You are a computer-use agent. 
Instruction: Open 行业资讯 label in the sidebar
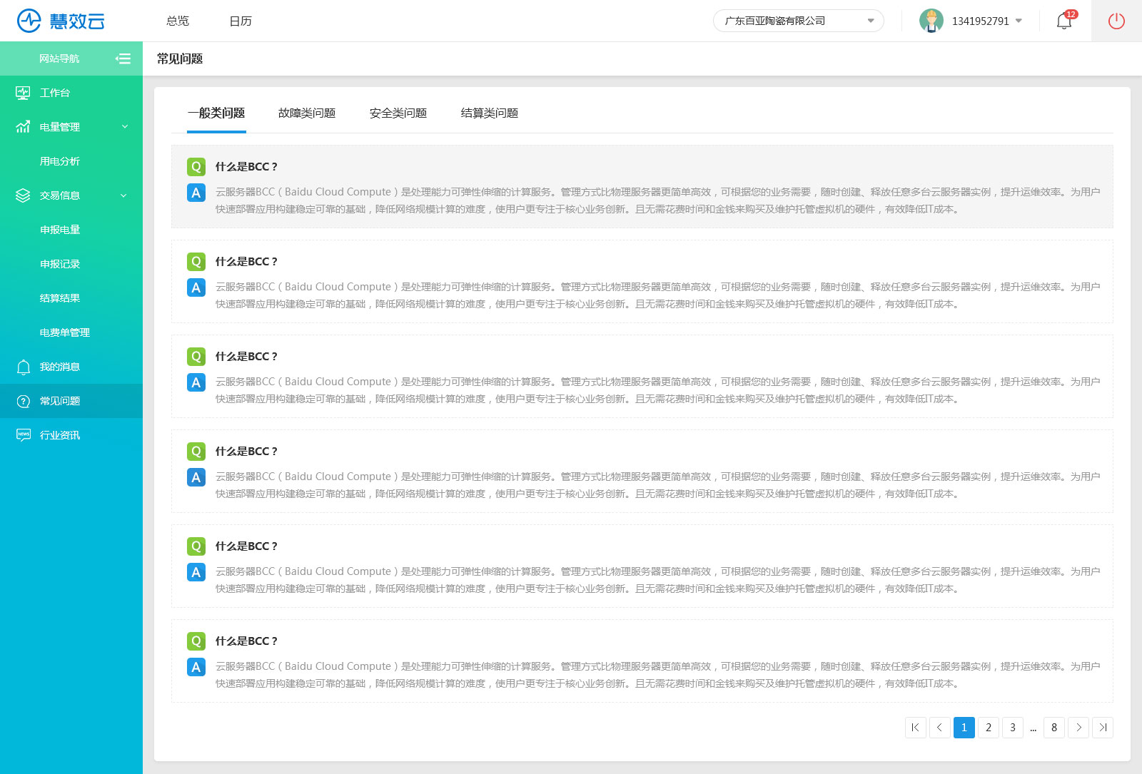point(60,435)
